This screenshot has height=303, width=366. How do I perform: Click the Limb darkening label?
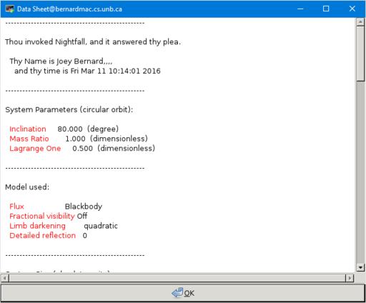click(37, 226)
